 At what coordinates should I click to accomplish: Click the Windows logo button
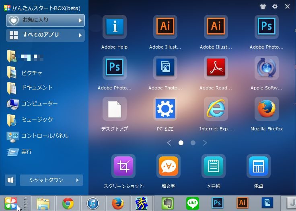(10, 180)
